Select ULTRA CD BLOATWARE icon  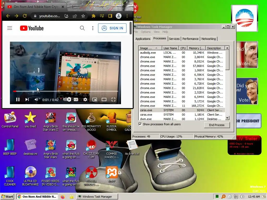30,176
